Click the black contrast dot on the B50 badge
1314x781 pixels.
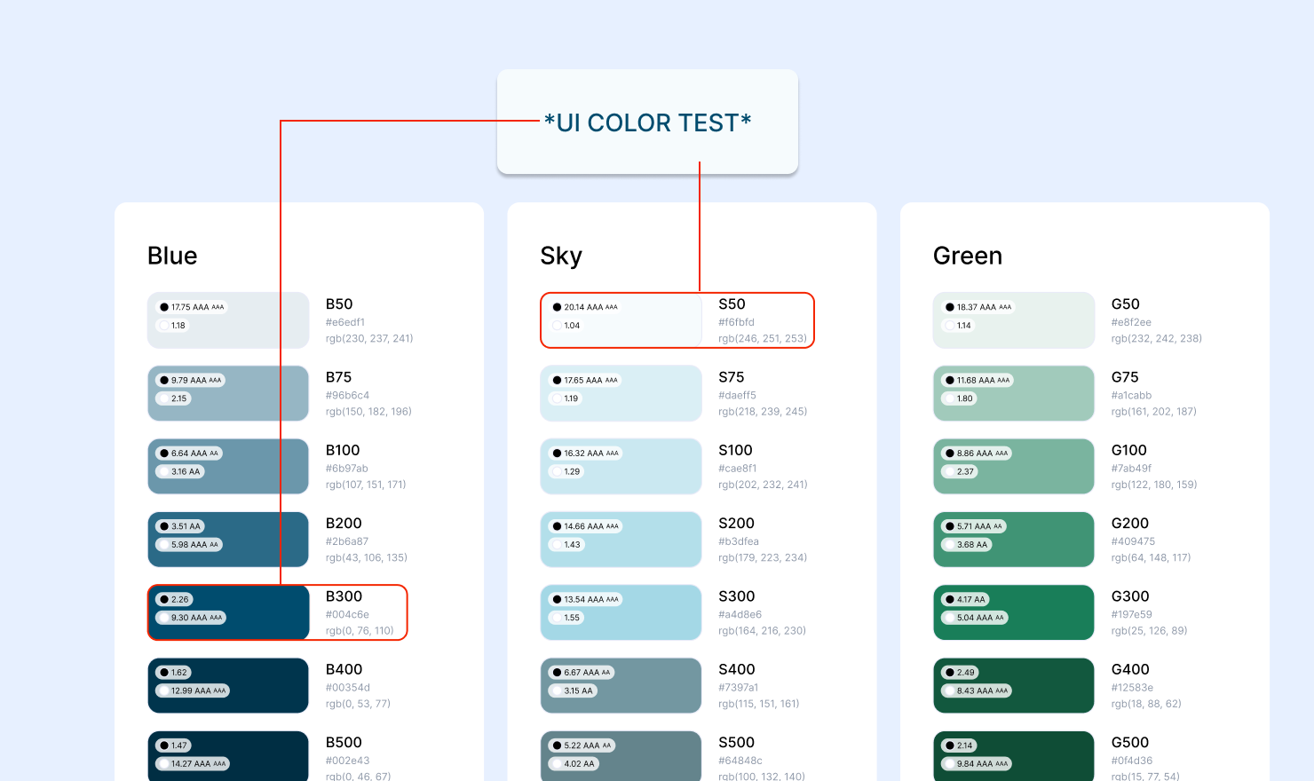tap(164, 306)
